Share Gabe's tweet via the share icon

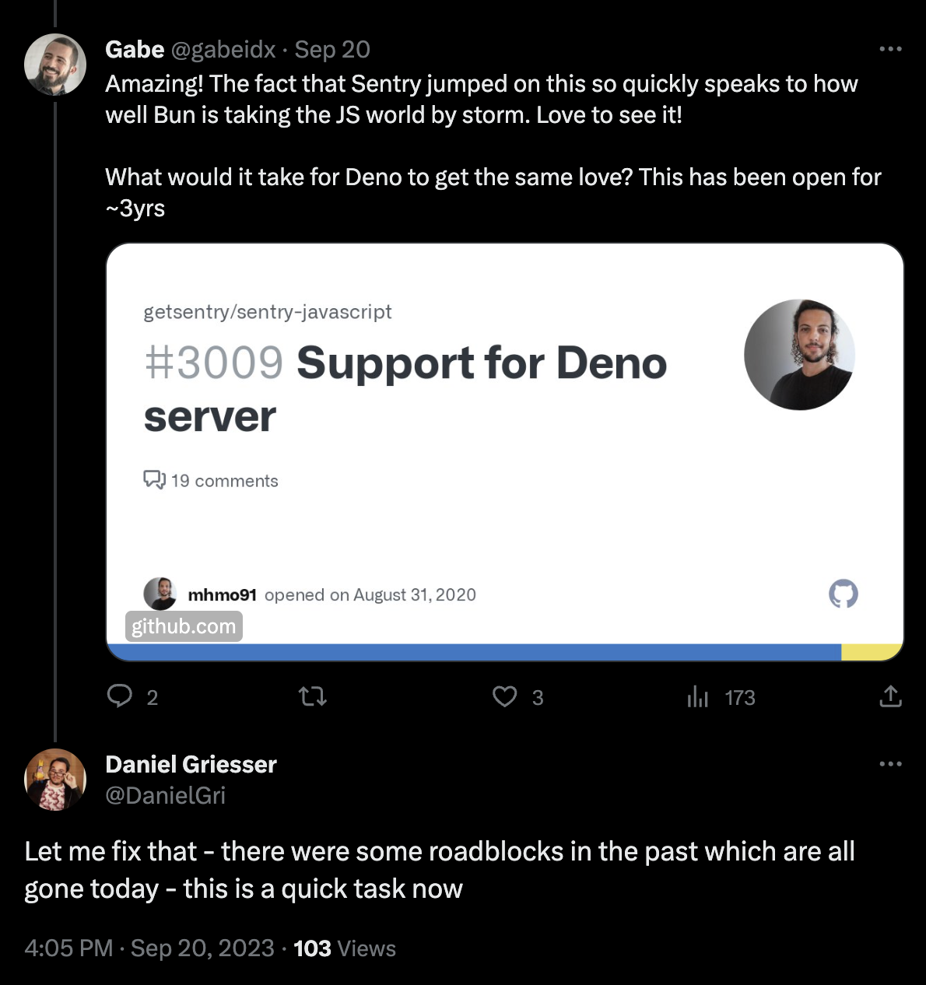pos(892,697)
